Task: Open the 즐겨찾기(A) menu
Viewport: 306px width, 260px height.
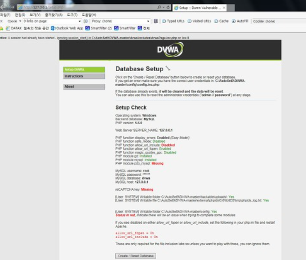Action: [x=53, y=15]
